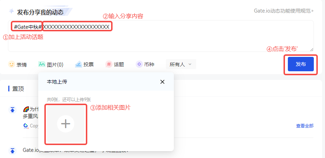Click the purple diamond coin icon
Screen dimensions: 325x158
(139, 64)
